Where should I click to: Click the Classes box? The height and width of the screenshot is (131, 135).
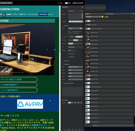click(x=75, y=16)
